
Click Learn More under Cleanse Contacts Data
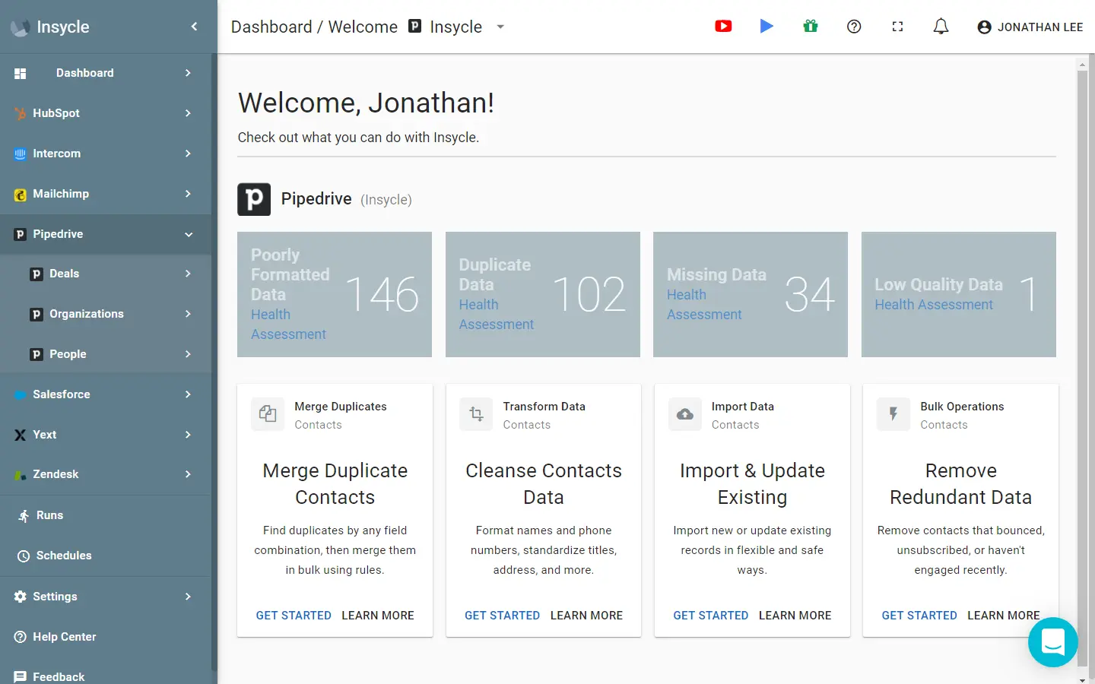(x=586, y=616)
